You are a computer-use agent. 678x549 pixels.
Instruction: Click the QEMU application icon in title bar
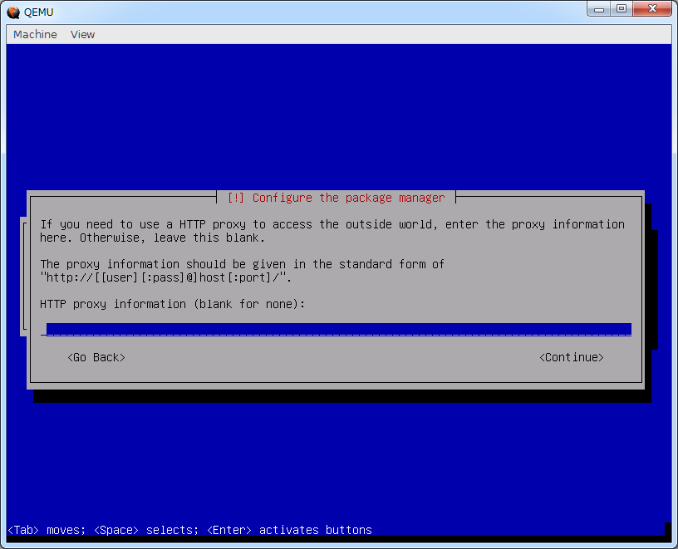13,12
